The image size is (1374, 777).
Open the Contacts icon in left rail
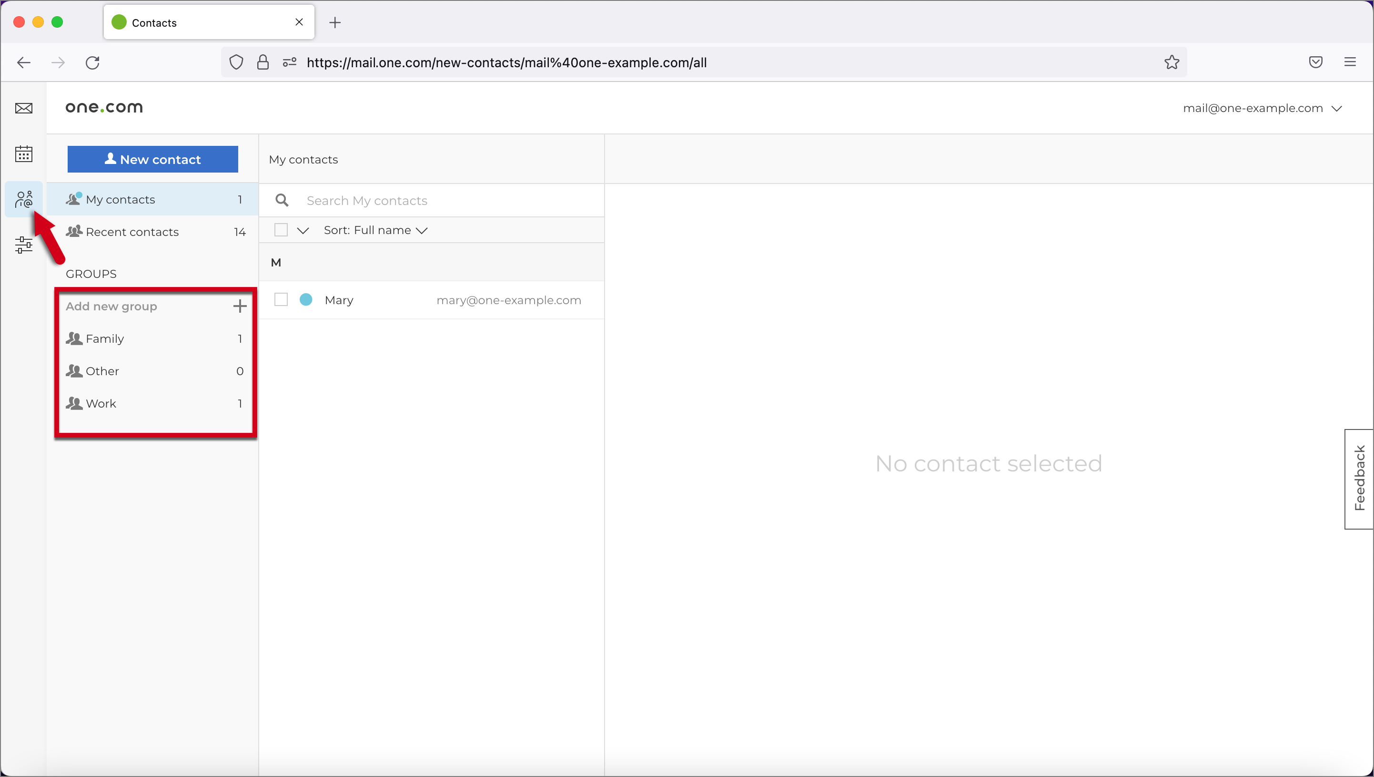click(x=23, y=199)
